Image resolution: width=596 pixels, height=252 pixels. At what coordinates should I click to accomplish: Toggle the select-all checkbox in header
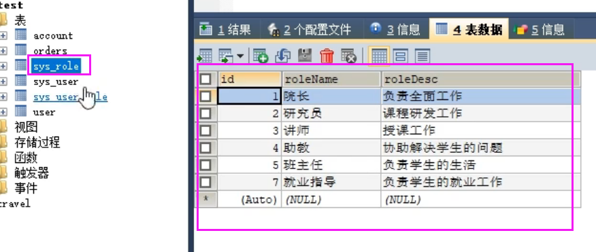(205, 79)
